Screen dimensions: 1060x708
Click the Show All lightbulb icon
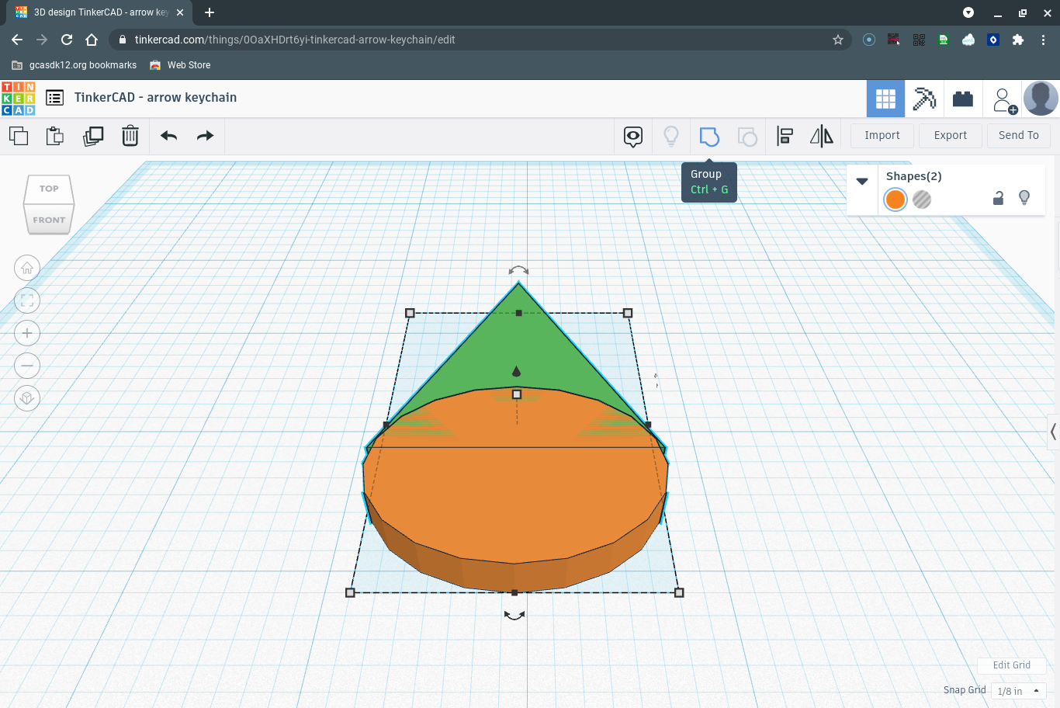coord(671,137)
